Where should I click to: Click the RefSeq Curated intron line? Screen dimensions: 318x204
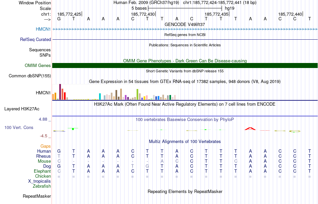click(185, 39)
